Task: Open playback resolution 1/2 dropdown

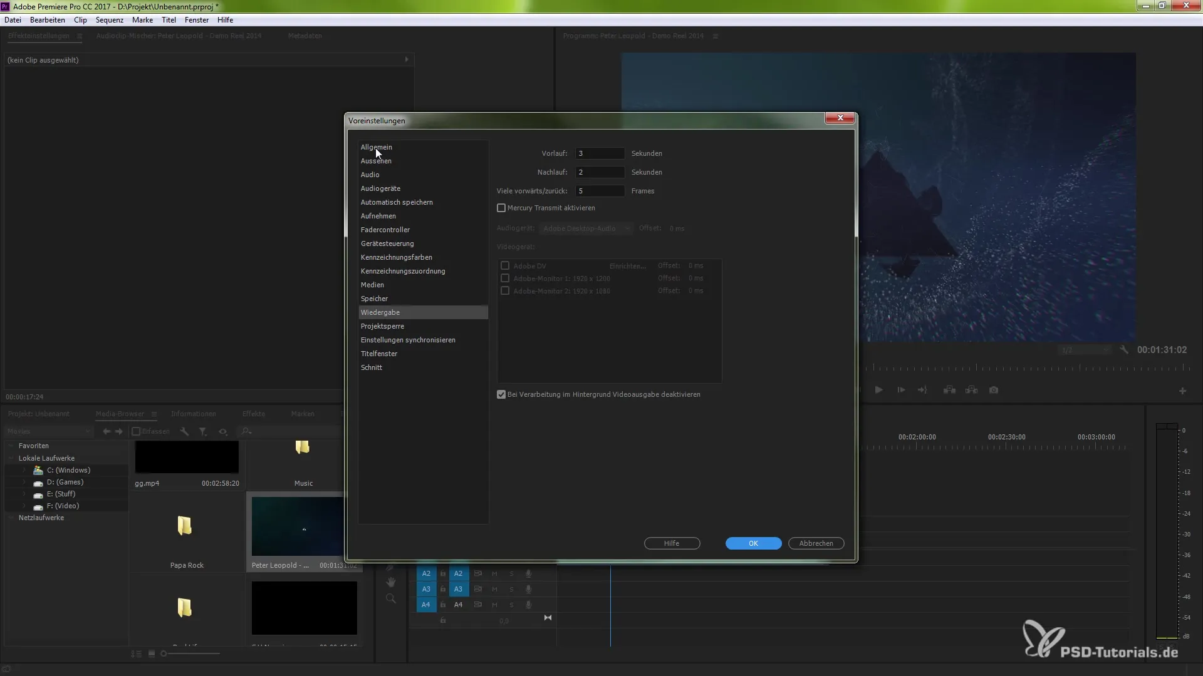Action: 1085,350
